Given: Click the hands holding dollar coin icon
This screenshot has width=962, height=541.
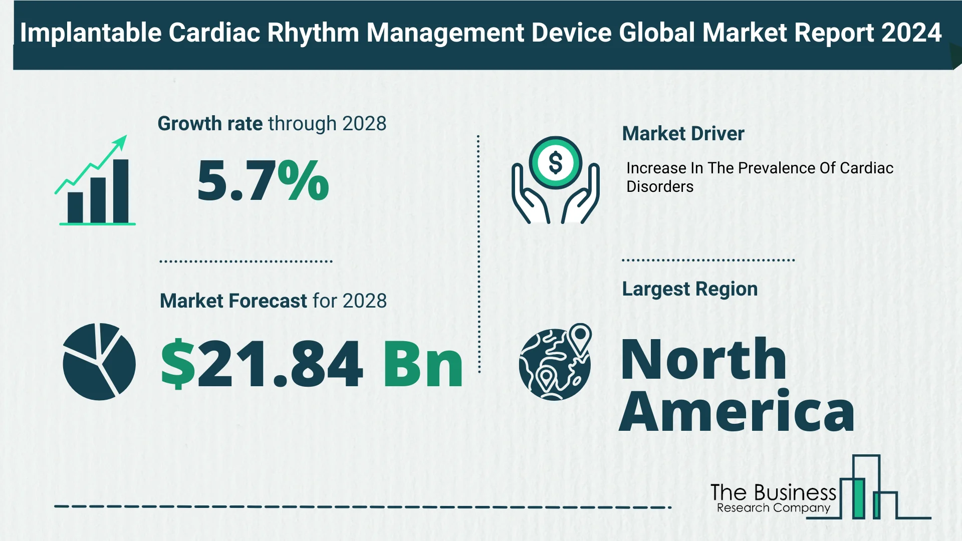Looking at the screenshot, I should tap(555, 180).
